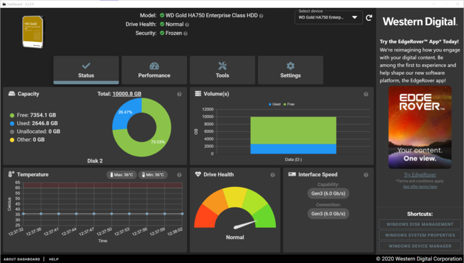The image size is (464, 263).
Task: Click the green Free legend dot in Capacity
Action: click(x=12, y=115)
